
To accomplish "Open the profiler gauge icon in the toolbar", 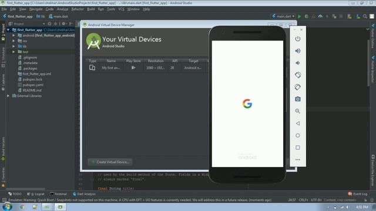I will pyautogui.click(x=320, y=16).
